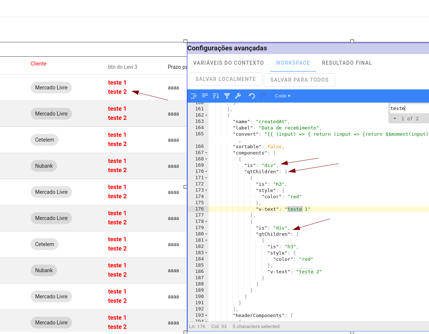Open the Resultado Final tab
This screenshot has height=334, width=429.
point(347,63)
